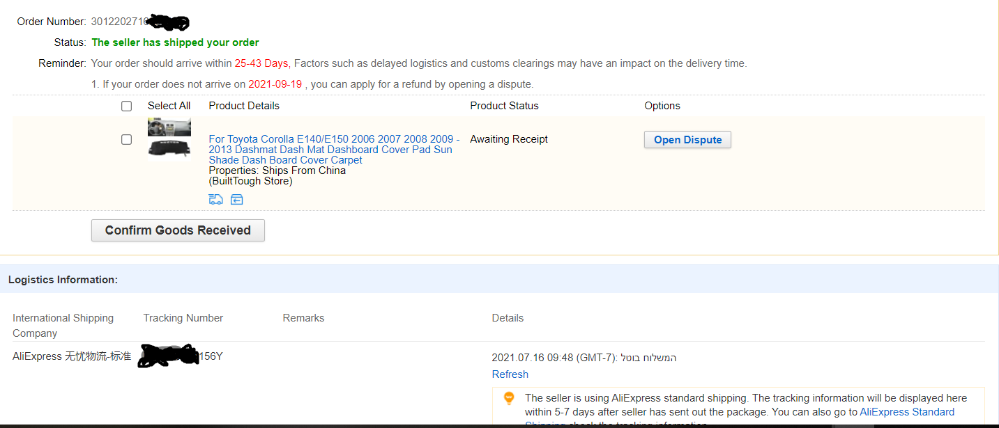Image resolution: width=999 pixels, height=428 pixels.
Task: Click Confirm Goods Received button
Action: [x=178, y=230]
